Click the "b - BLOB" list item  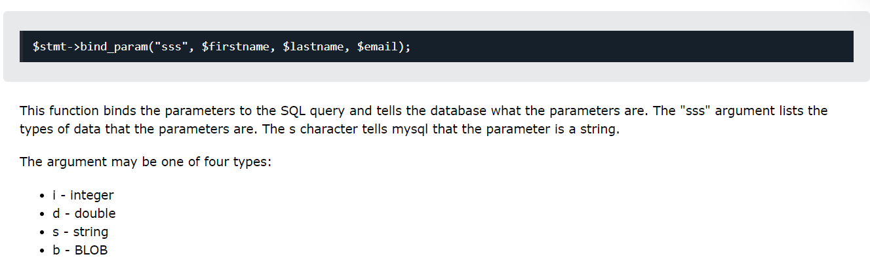79,250
